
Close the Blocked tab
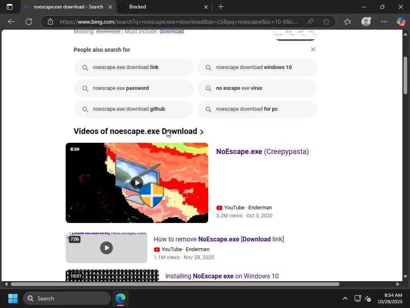(206, 7)
